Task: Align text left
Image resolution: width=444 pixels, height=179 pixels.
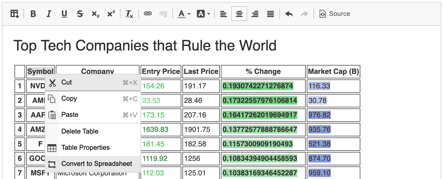Action: (223, 14)
